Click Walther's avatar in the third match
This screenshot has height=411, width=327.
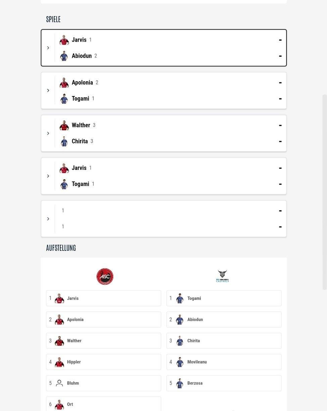[x=64, y=125]
